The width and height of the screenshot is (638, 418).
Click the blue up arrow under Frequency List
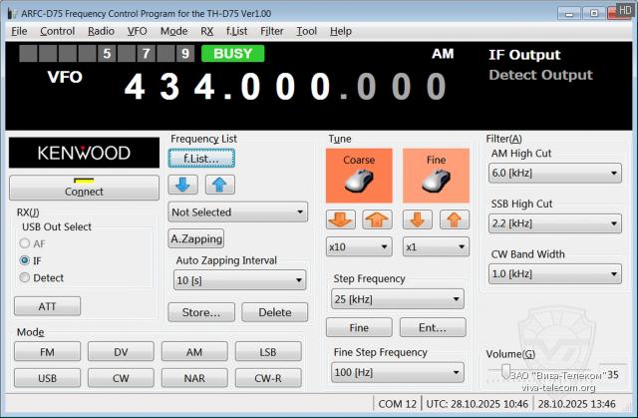219,185
